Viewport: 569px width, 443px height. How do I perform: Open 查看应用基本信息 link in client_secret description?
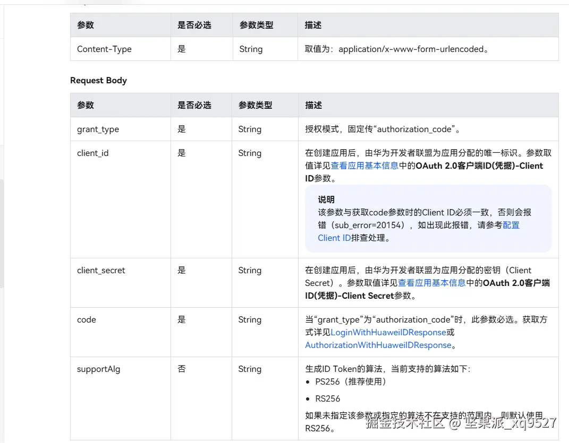coord(432,283)
